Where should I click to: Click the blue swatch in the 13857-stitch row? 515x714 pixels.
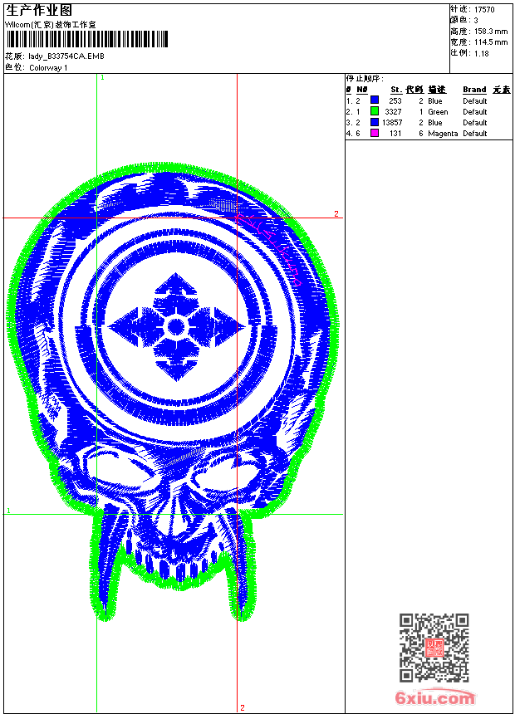point(375,122)
